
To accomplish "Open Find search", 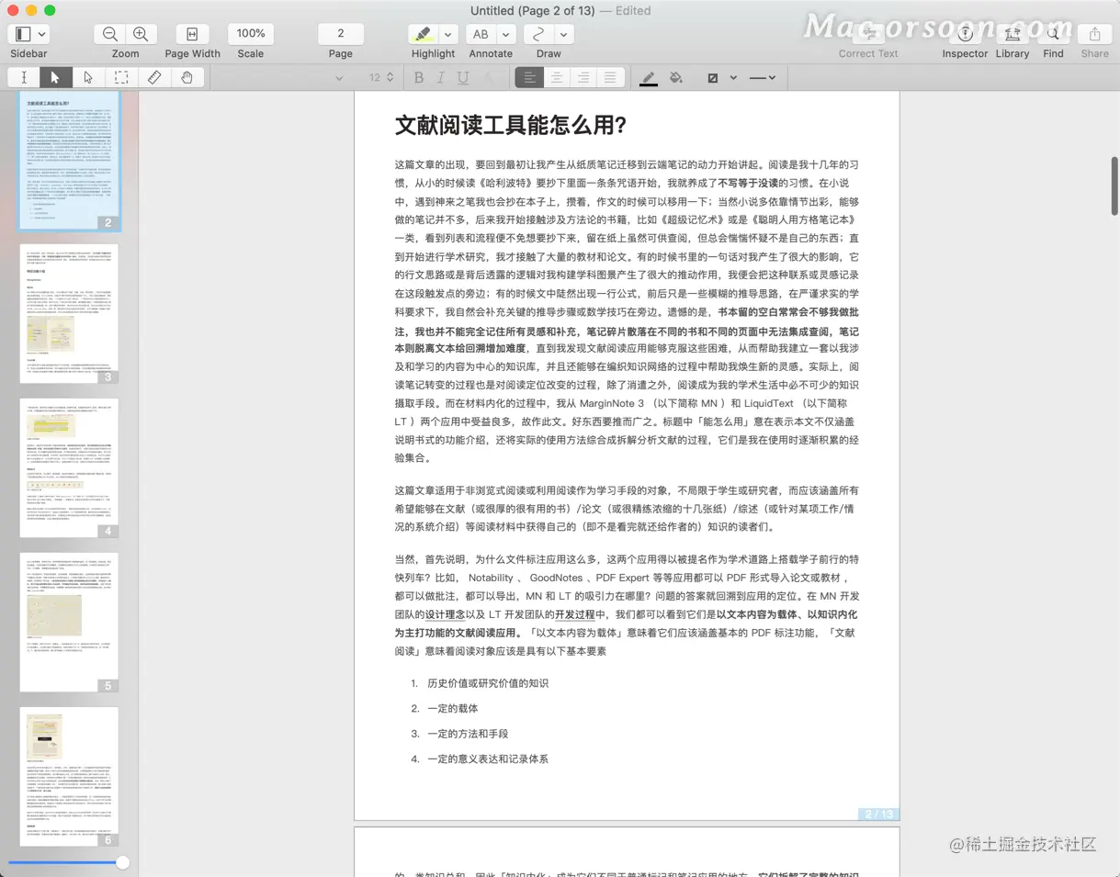I will click(x=1053, y=34).
